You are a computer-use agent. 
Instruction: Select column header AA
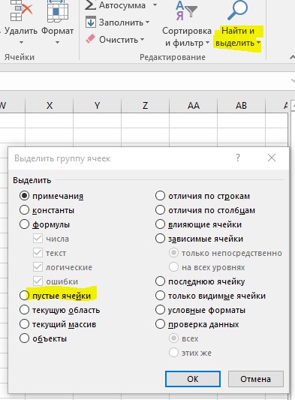(193, 105)
